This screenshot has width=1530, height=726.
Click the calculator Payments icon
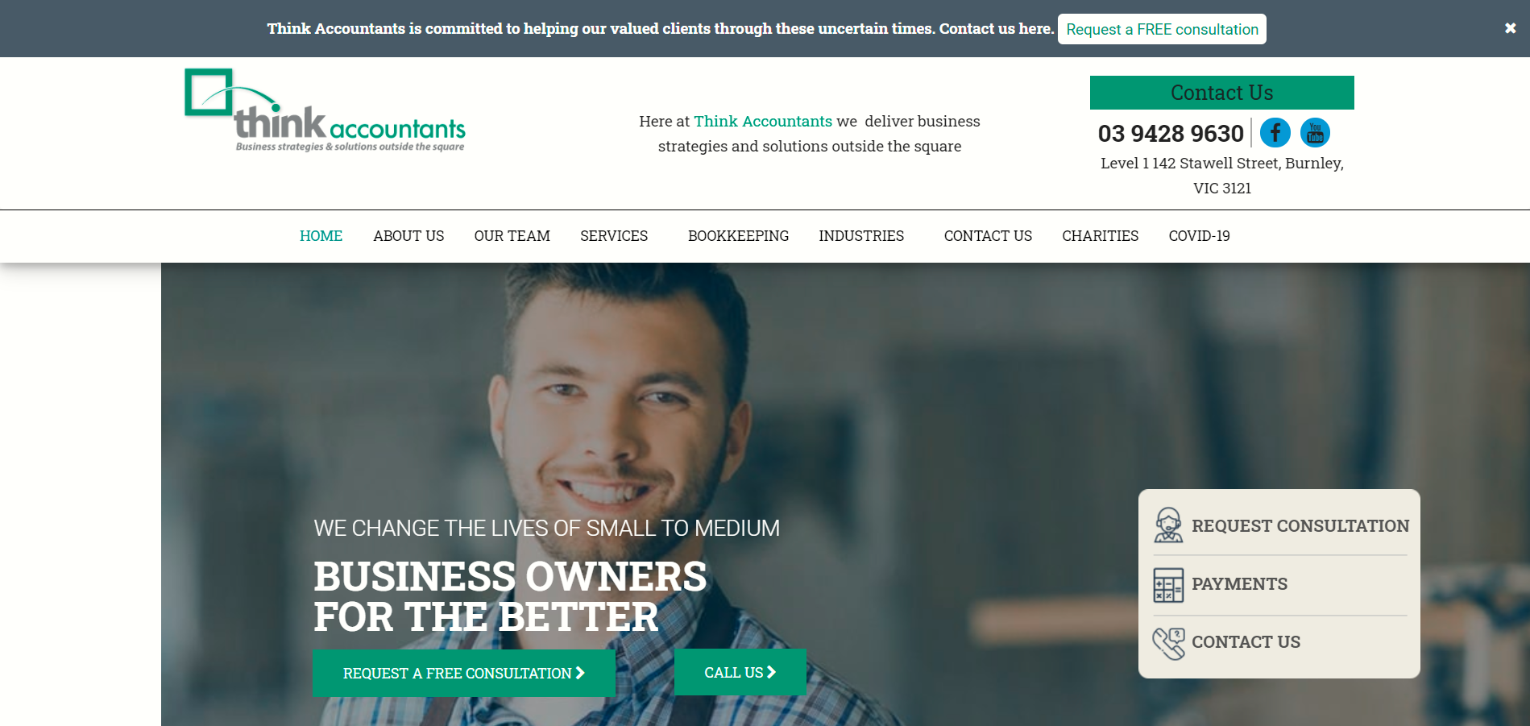(x=1168, y=585)
